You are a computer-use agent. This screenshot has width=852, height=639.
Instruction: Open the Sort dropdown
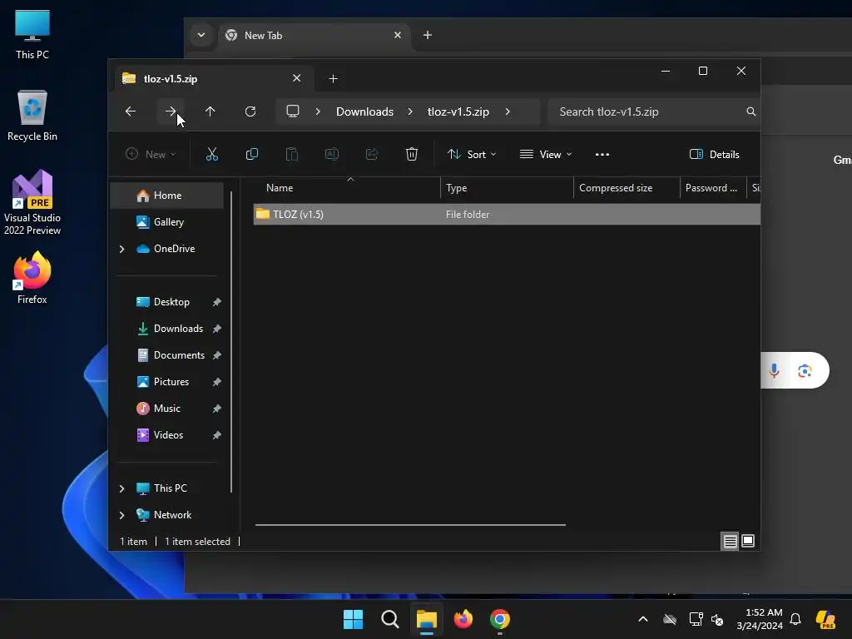[472, 154]
